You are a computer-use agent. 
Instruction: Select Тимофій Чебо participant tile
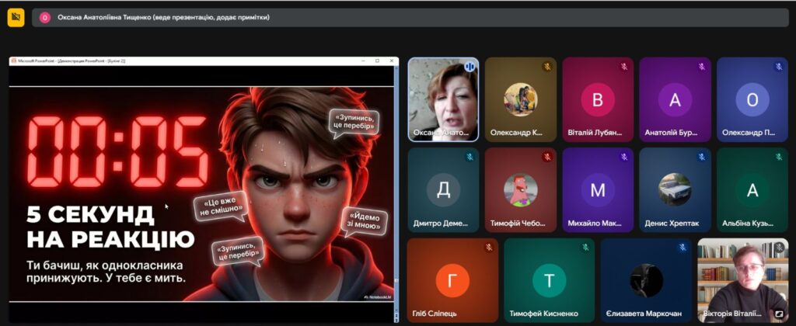coord(520,190)
